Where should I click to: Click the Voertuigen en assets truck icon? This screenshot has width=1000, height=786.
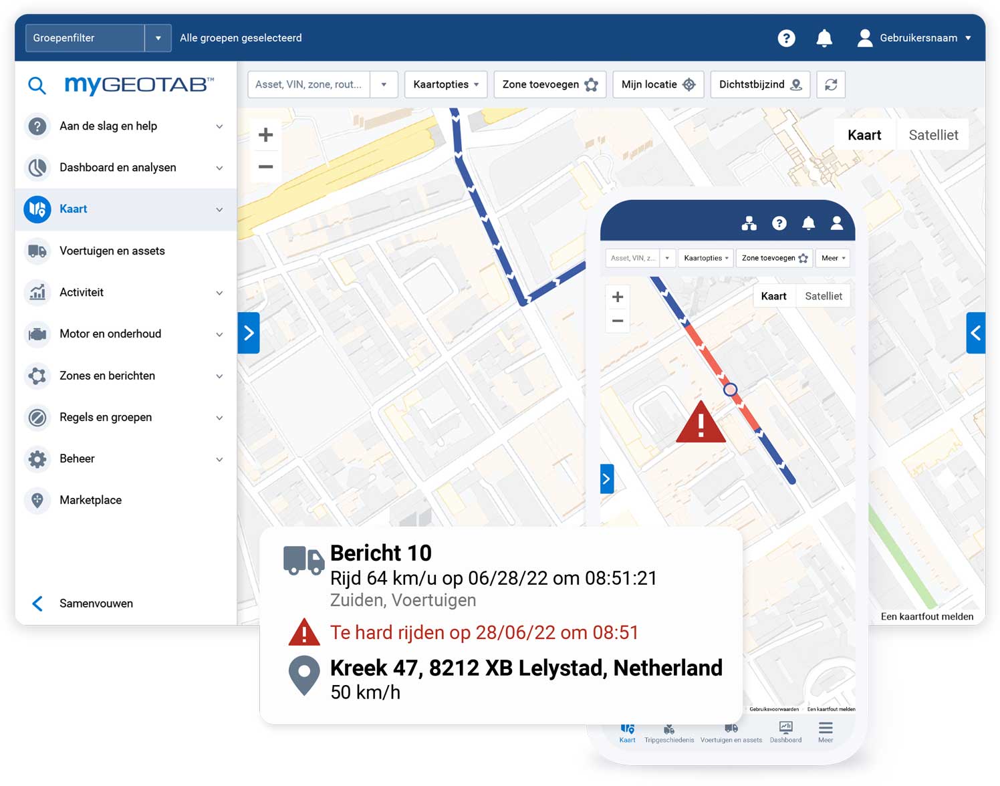[37, 251]
